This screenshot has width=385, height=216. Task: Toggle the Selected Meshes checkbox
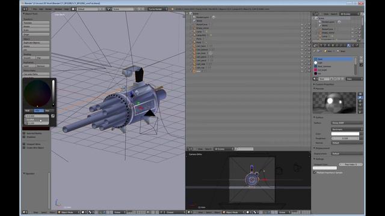click(x=24, y=133)
